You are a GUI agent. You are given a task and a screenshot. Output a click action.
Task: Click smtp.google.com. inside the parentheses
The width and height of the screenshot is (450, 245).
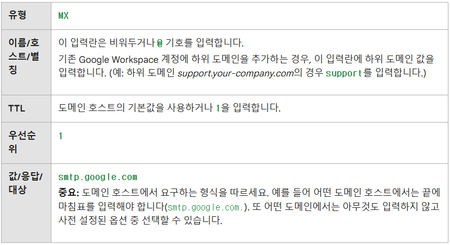point(206,206)
